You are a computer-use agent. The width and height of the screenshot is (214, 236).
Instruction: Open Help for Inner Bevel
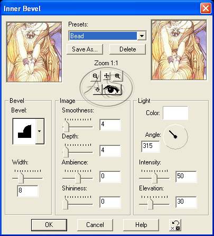click(141, 225)
